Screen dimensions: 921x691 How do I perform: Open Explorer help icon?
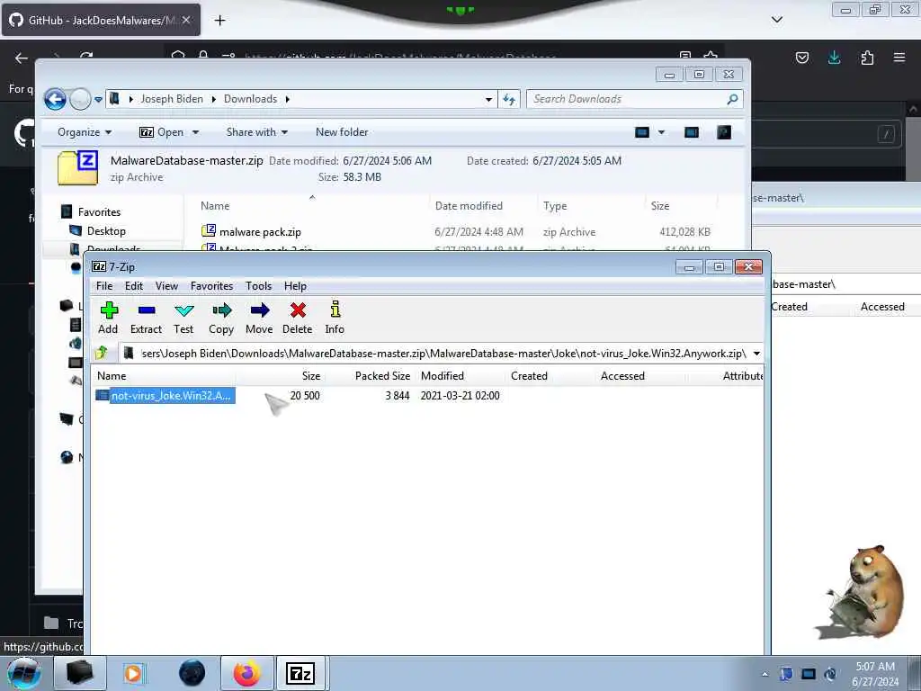click(x=724, y=132)
